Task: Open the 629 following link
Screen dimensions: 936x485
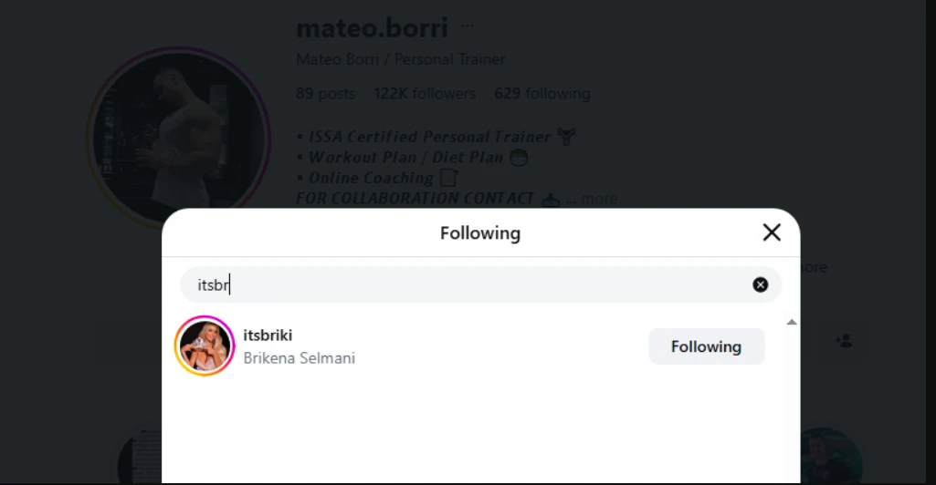Action: click(542, 93)
